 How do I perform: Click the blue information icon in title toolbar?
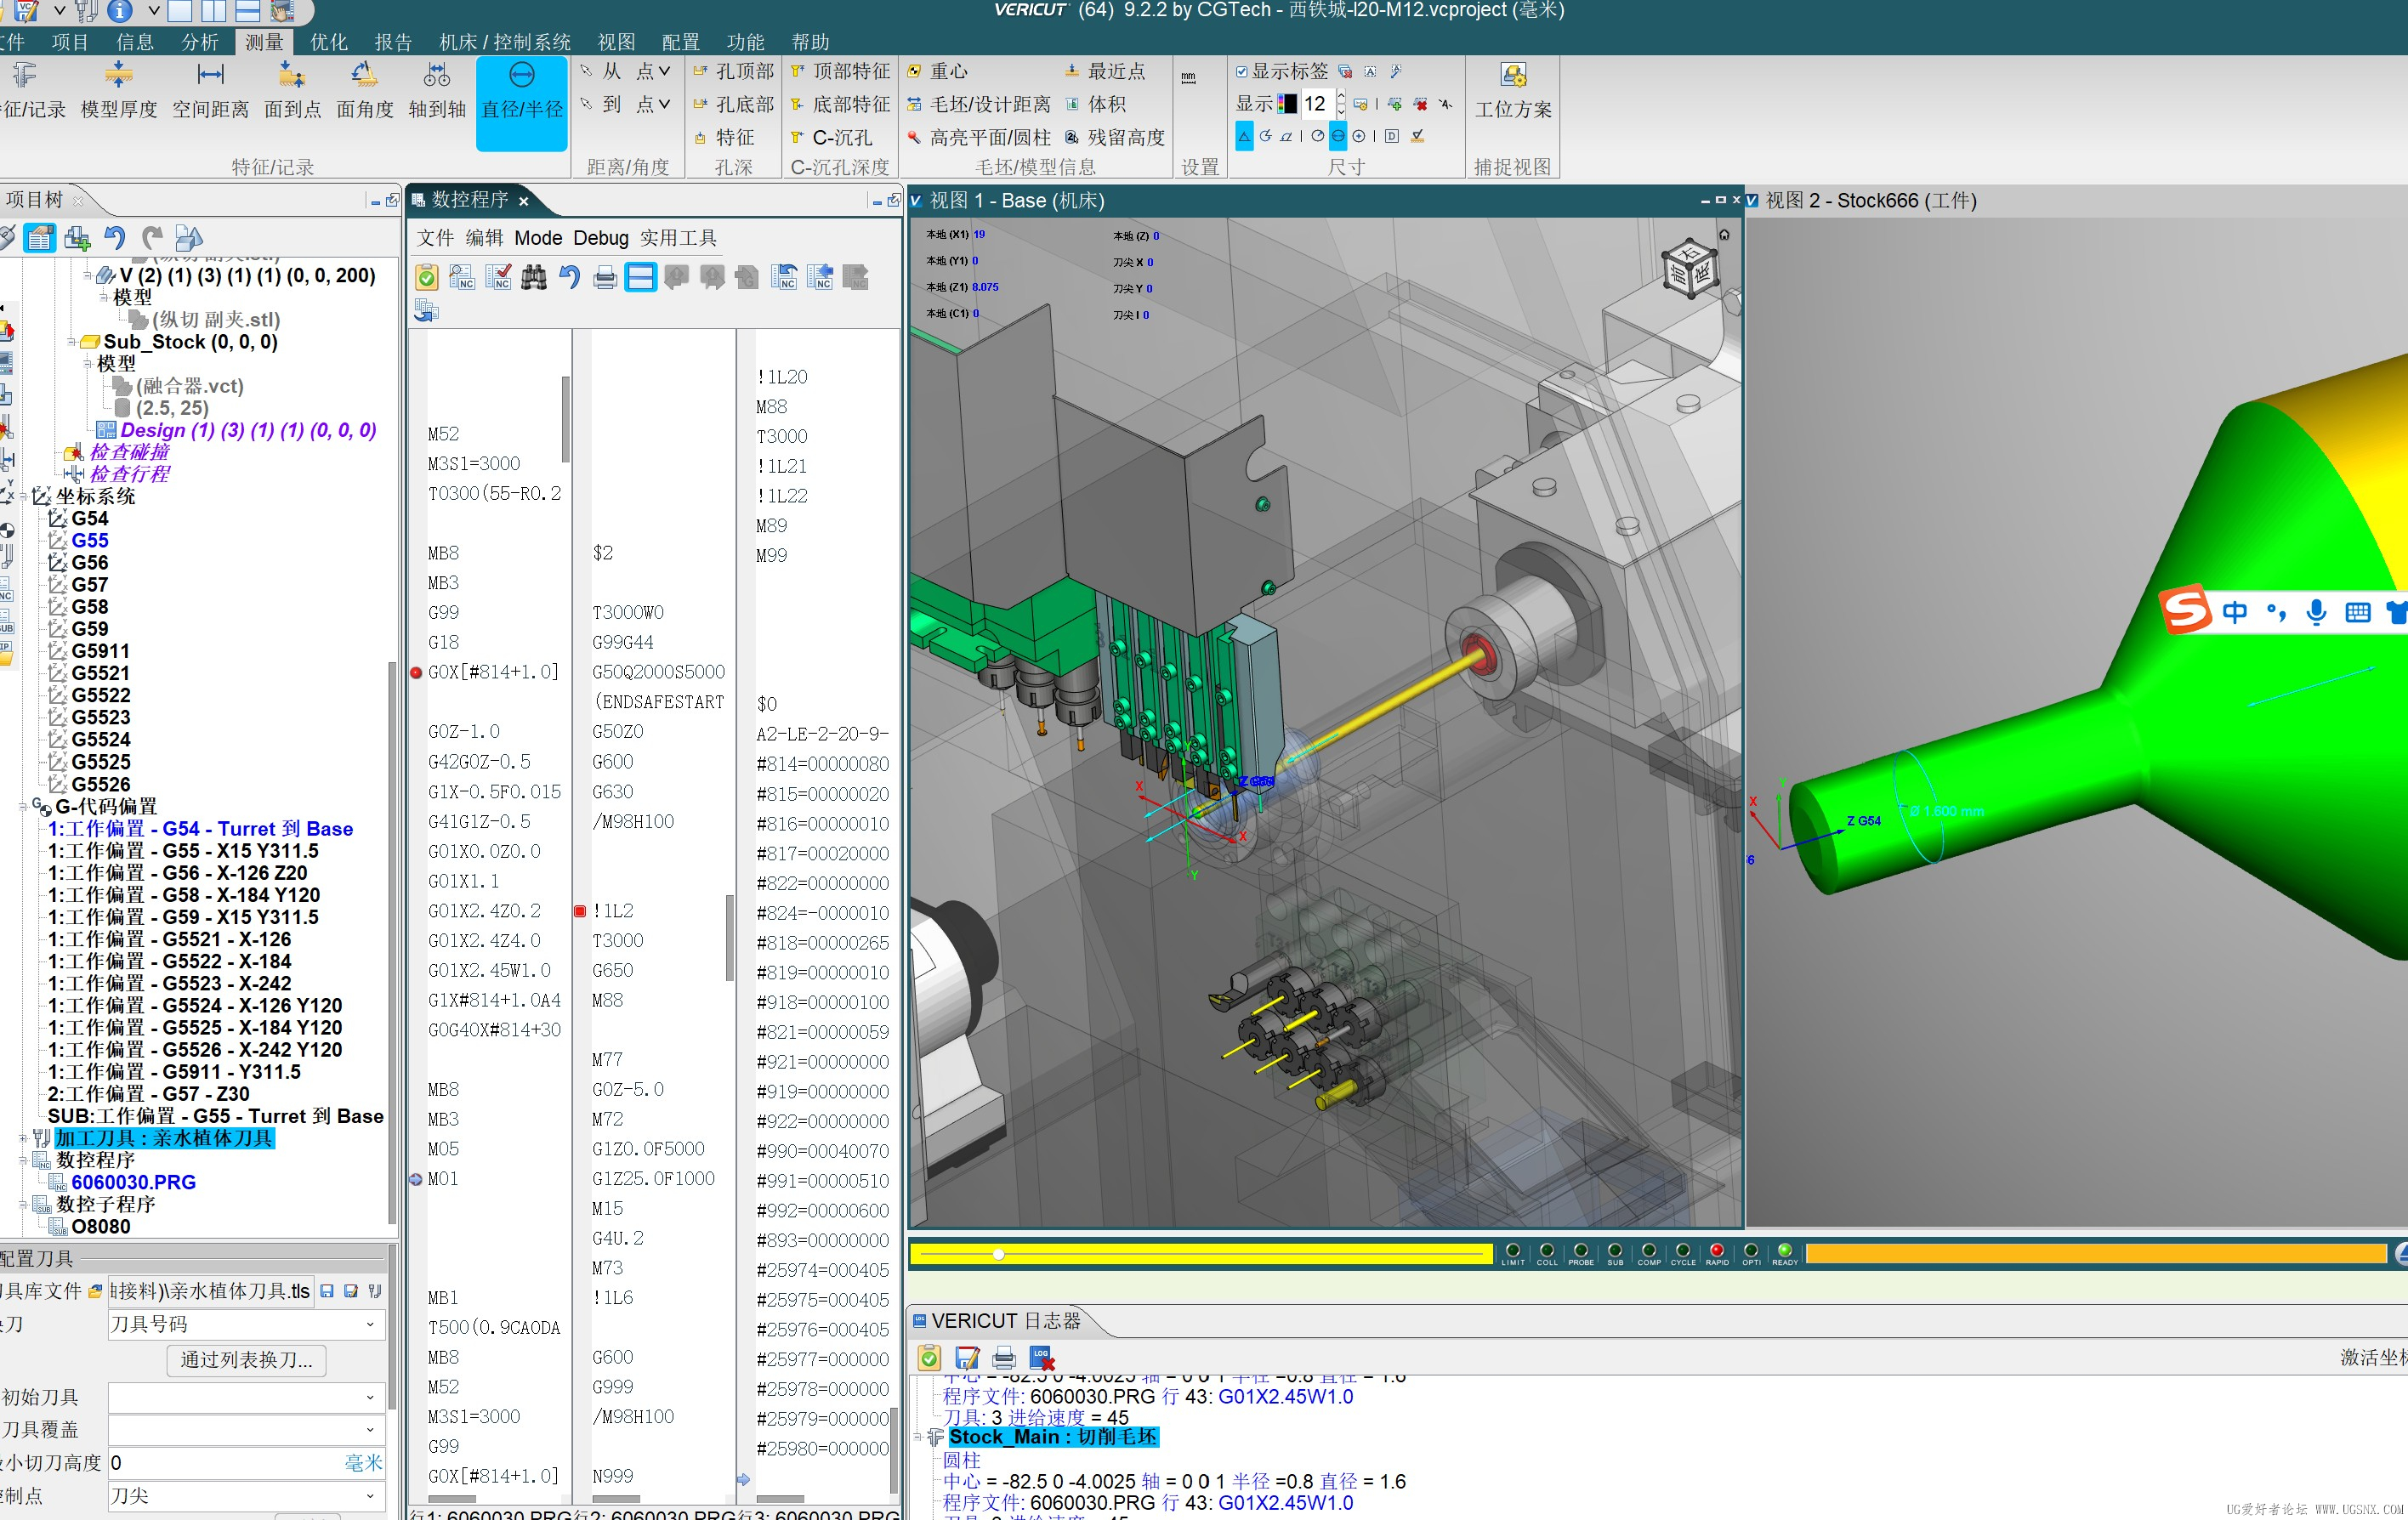pyautogui.click(x=119, y=11)
